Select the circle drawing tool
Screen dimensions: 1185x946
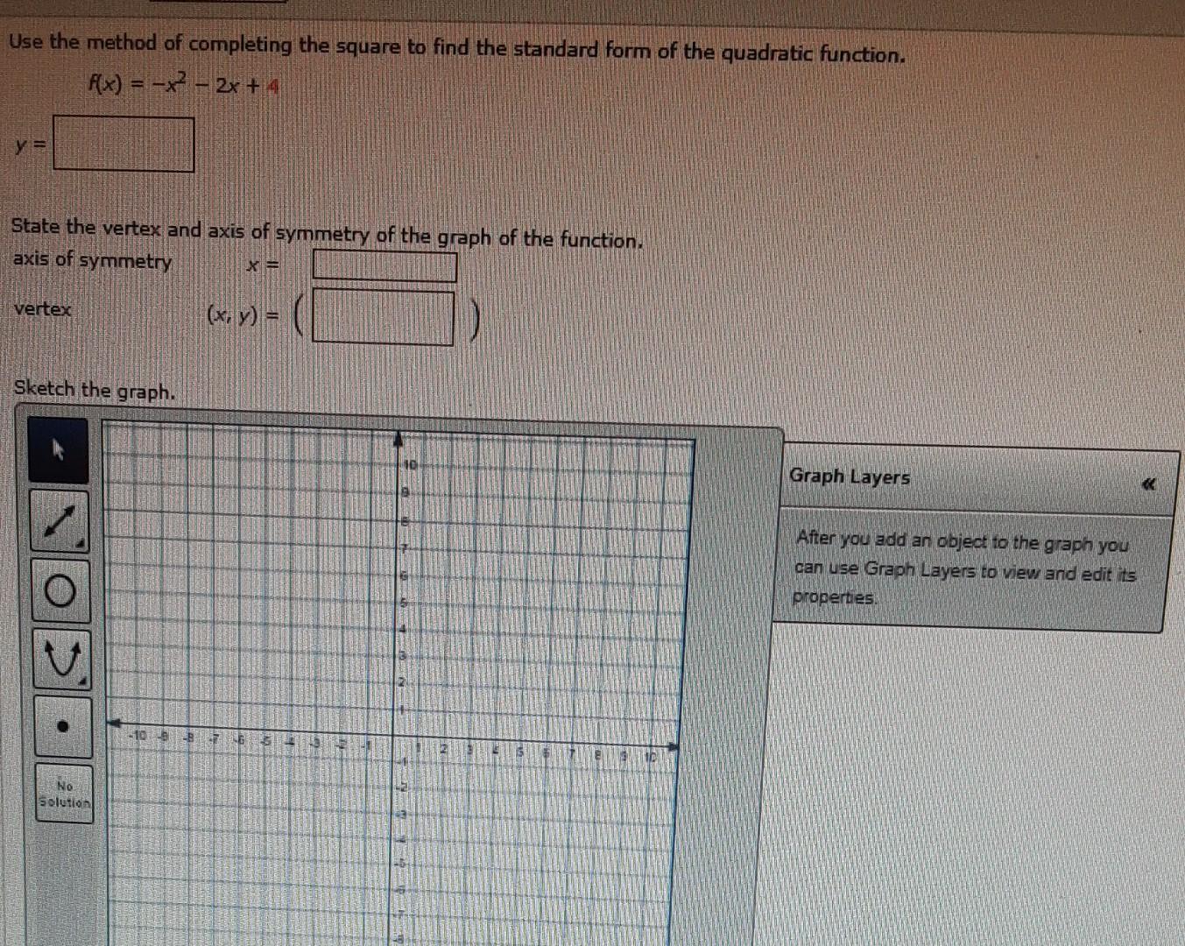[60, 591]
